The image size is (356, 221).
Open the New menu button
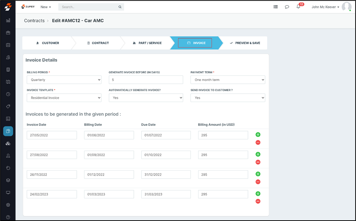coord(45,7)
